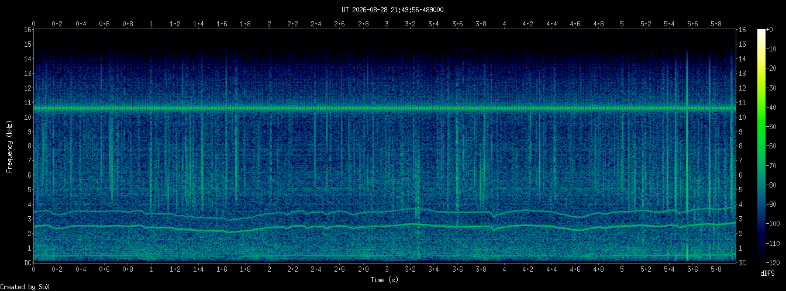Click the top white end of the color bar
The image size is (786, 291).
click(x=761, y=32)
